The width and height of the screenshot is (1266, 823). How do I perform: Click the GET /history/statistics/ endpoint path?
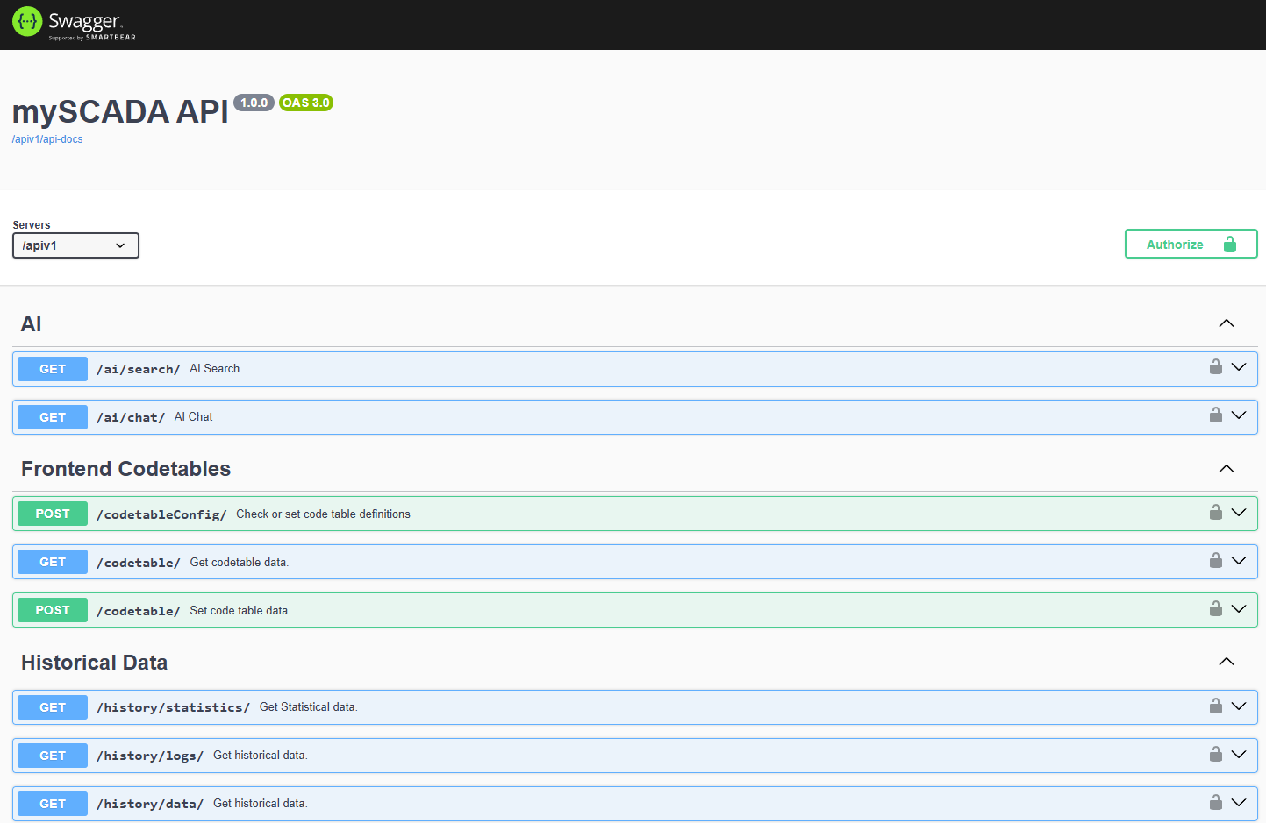coord(173,707)
